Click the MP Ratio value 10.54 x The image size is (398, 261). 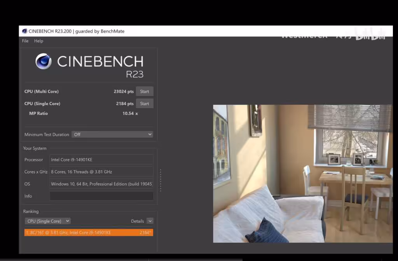130,113
